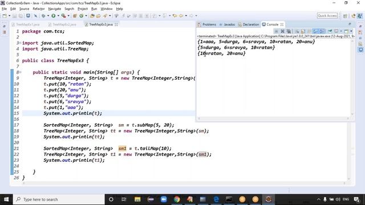
Task: Close the TreeMapEx3.java editor tab
Action: tap(116, 24)
